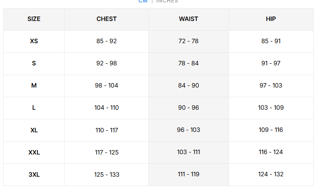
Task: Select the CM unit toggle
Action: (143, 1)
